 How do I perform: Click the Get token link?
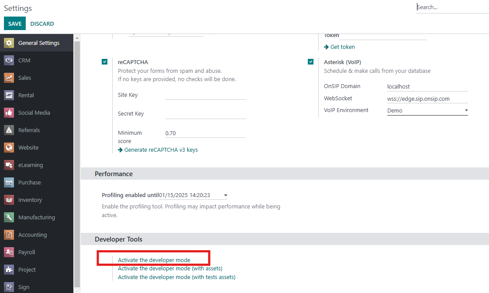[x=342, y=47]
